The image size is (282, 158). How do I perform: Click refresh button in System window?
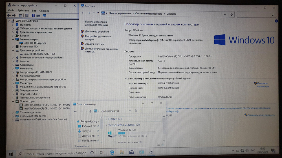[232, 15]
